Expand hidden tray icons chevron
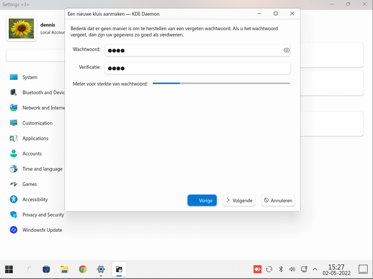 [315, 269]
